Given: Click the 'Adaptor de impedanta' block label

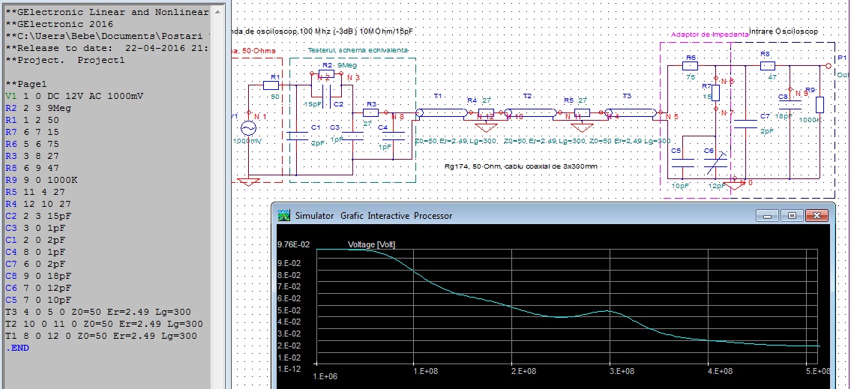Looking at the screenshot, I should pyautogui.click(x=710, y=34).
